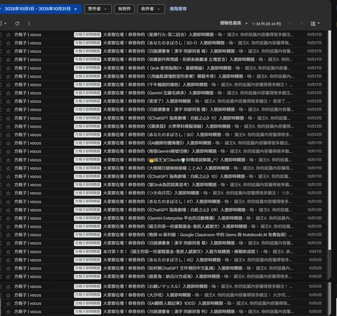This screenshot has width=337, height=316.
Task: Star the Gemini 生圖毛病多 email
Action: point(8,93)
